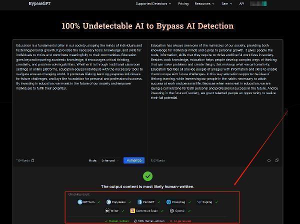Click the checkmark next to OpenAI
300x224 pixels.
click(189, 211)
